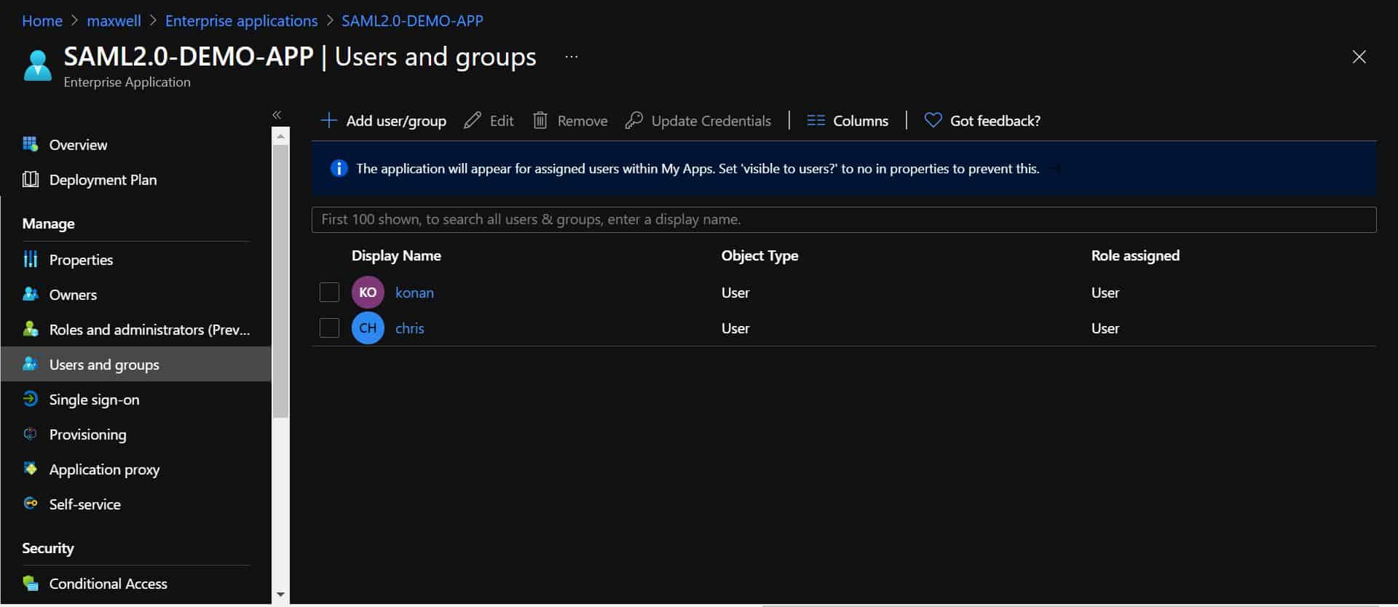Click the sidebar scroll up arrow
The image size is (1398, 607).
[280, 135]
